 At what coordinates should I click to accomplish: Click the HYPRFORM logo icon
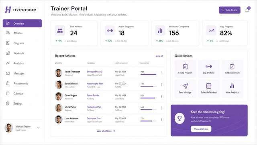pos(8,10)
